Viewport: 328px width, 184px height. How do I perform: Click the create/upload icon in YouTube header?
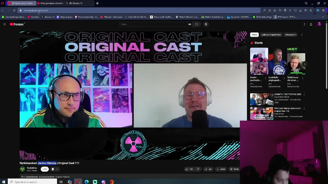304,24
